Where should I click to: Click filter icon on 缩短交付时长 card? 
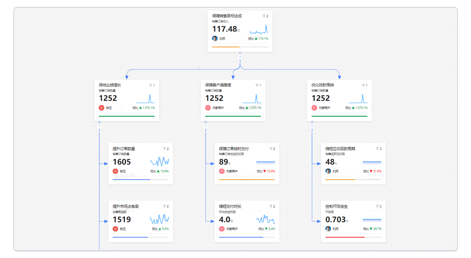click(x=271, y=206)
